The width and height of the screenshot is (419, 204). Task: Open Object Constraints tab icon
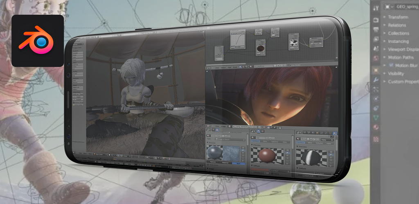[376, 108]
